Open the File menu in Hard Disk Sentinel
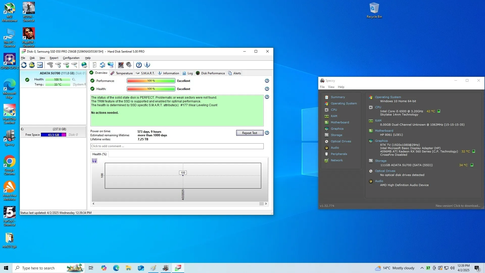The image size is (485, 273). pos(23,58)
